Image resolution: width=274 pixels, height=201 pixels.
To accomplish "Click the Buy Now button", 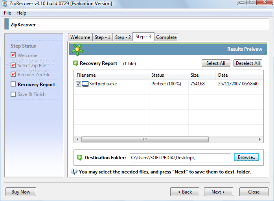I will click(21, 192).
